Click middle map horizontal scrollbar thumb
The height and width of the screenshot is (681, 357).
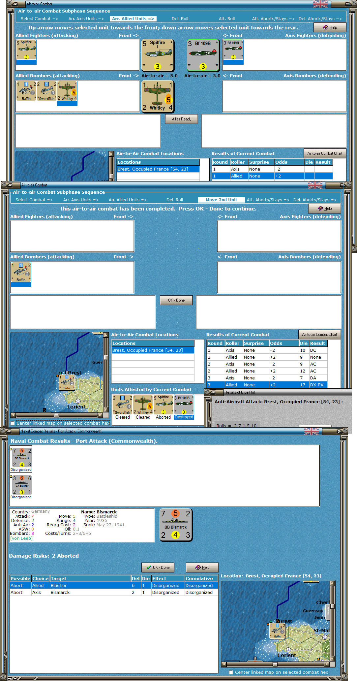56,415
